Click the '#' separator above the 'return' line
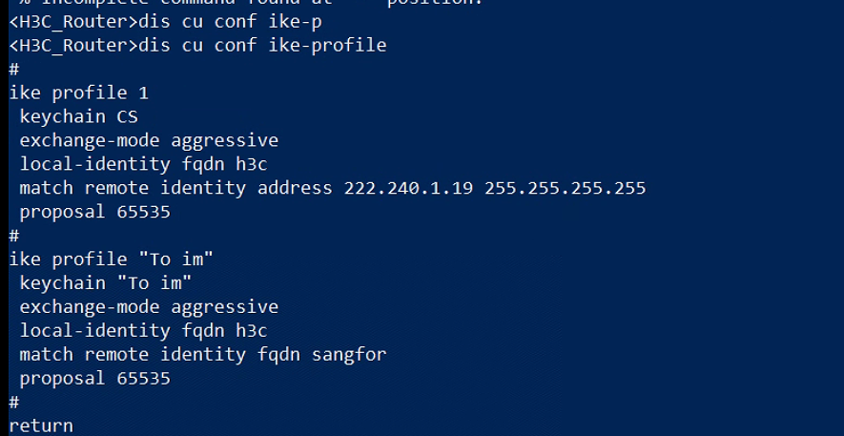The width and height of the screenshot is (844, 436). [14, 402]
